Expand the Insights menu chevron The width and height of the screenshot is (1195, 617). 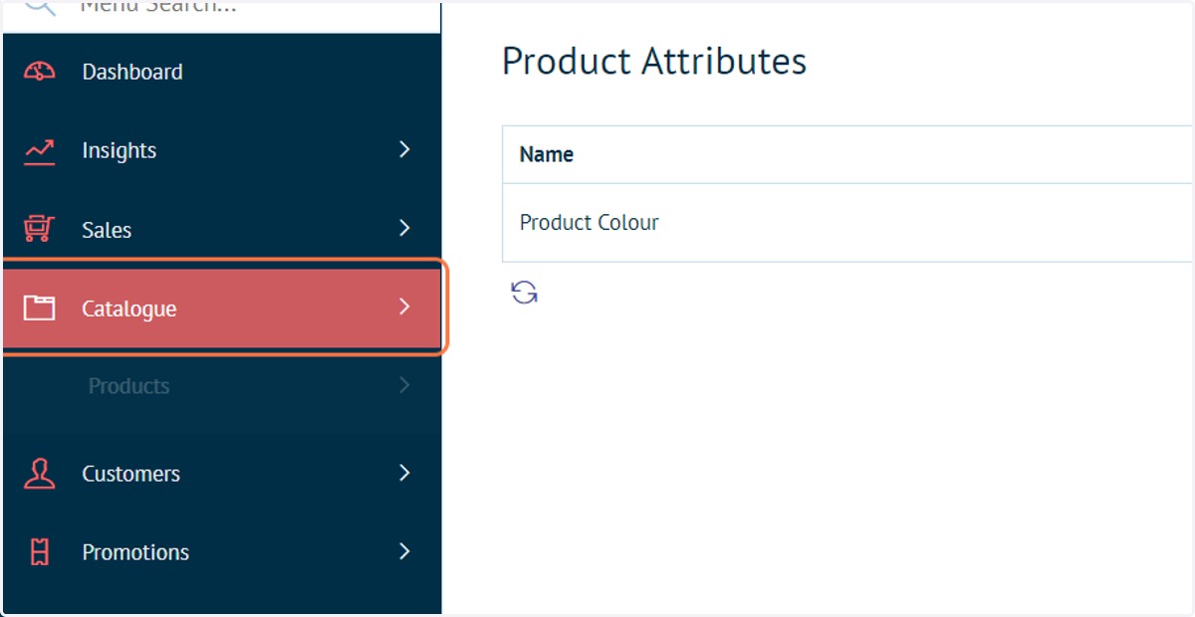[x=404, y=149]
